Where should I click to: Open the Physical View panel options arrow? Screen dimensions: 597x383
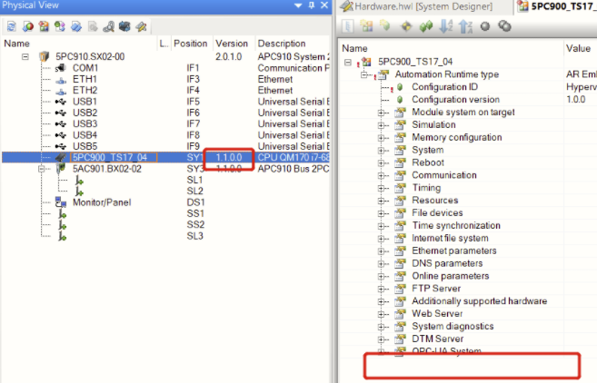point(298,5)
